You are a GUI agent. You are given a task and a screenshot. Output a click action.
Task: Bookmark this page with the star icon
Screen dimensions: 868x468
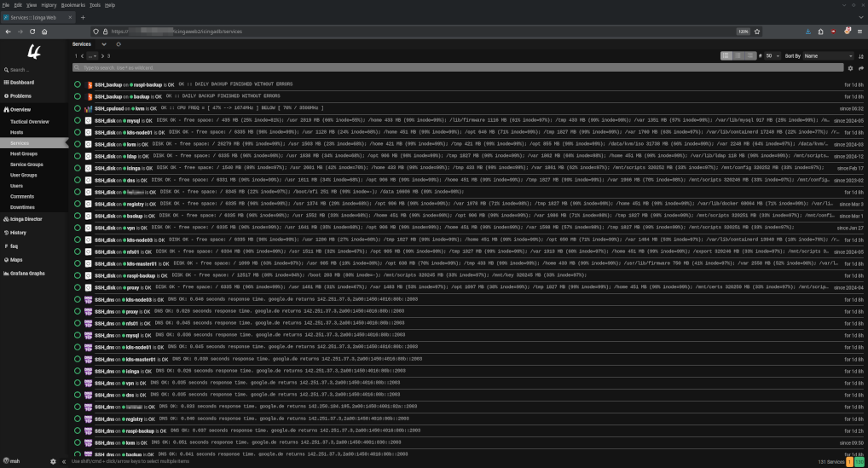756,32
